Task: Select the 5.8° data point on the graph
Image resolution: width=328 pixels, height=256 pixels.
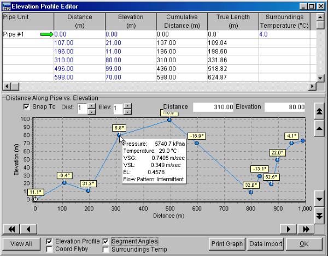Action: pyautogui.click(x=118, y=135)
